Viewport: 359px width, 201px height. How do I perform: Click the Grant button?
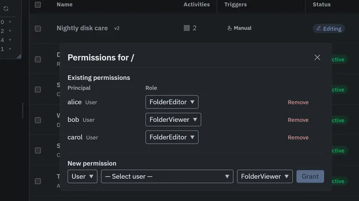click(x=310, y=176)
